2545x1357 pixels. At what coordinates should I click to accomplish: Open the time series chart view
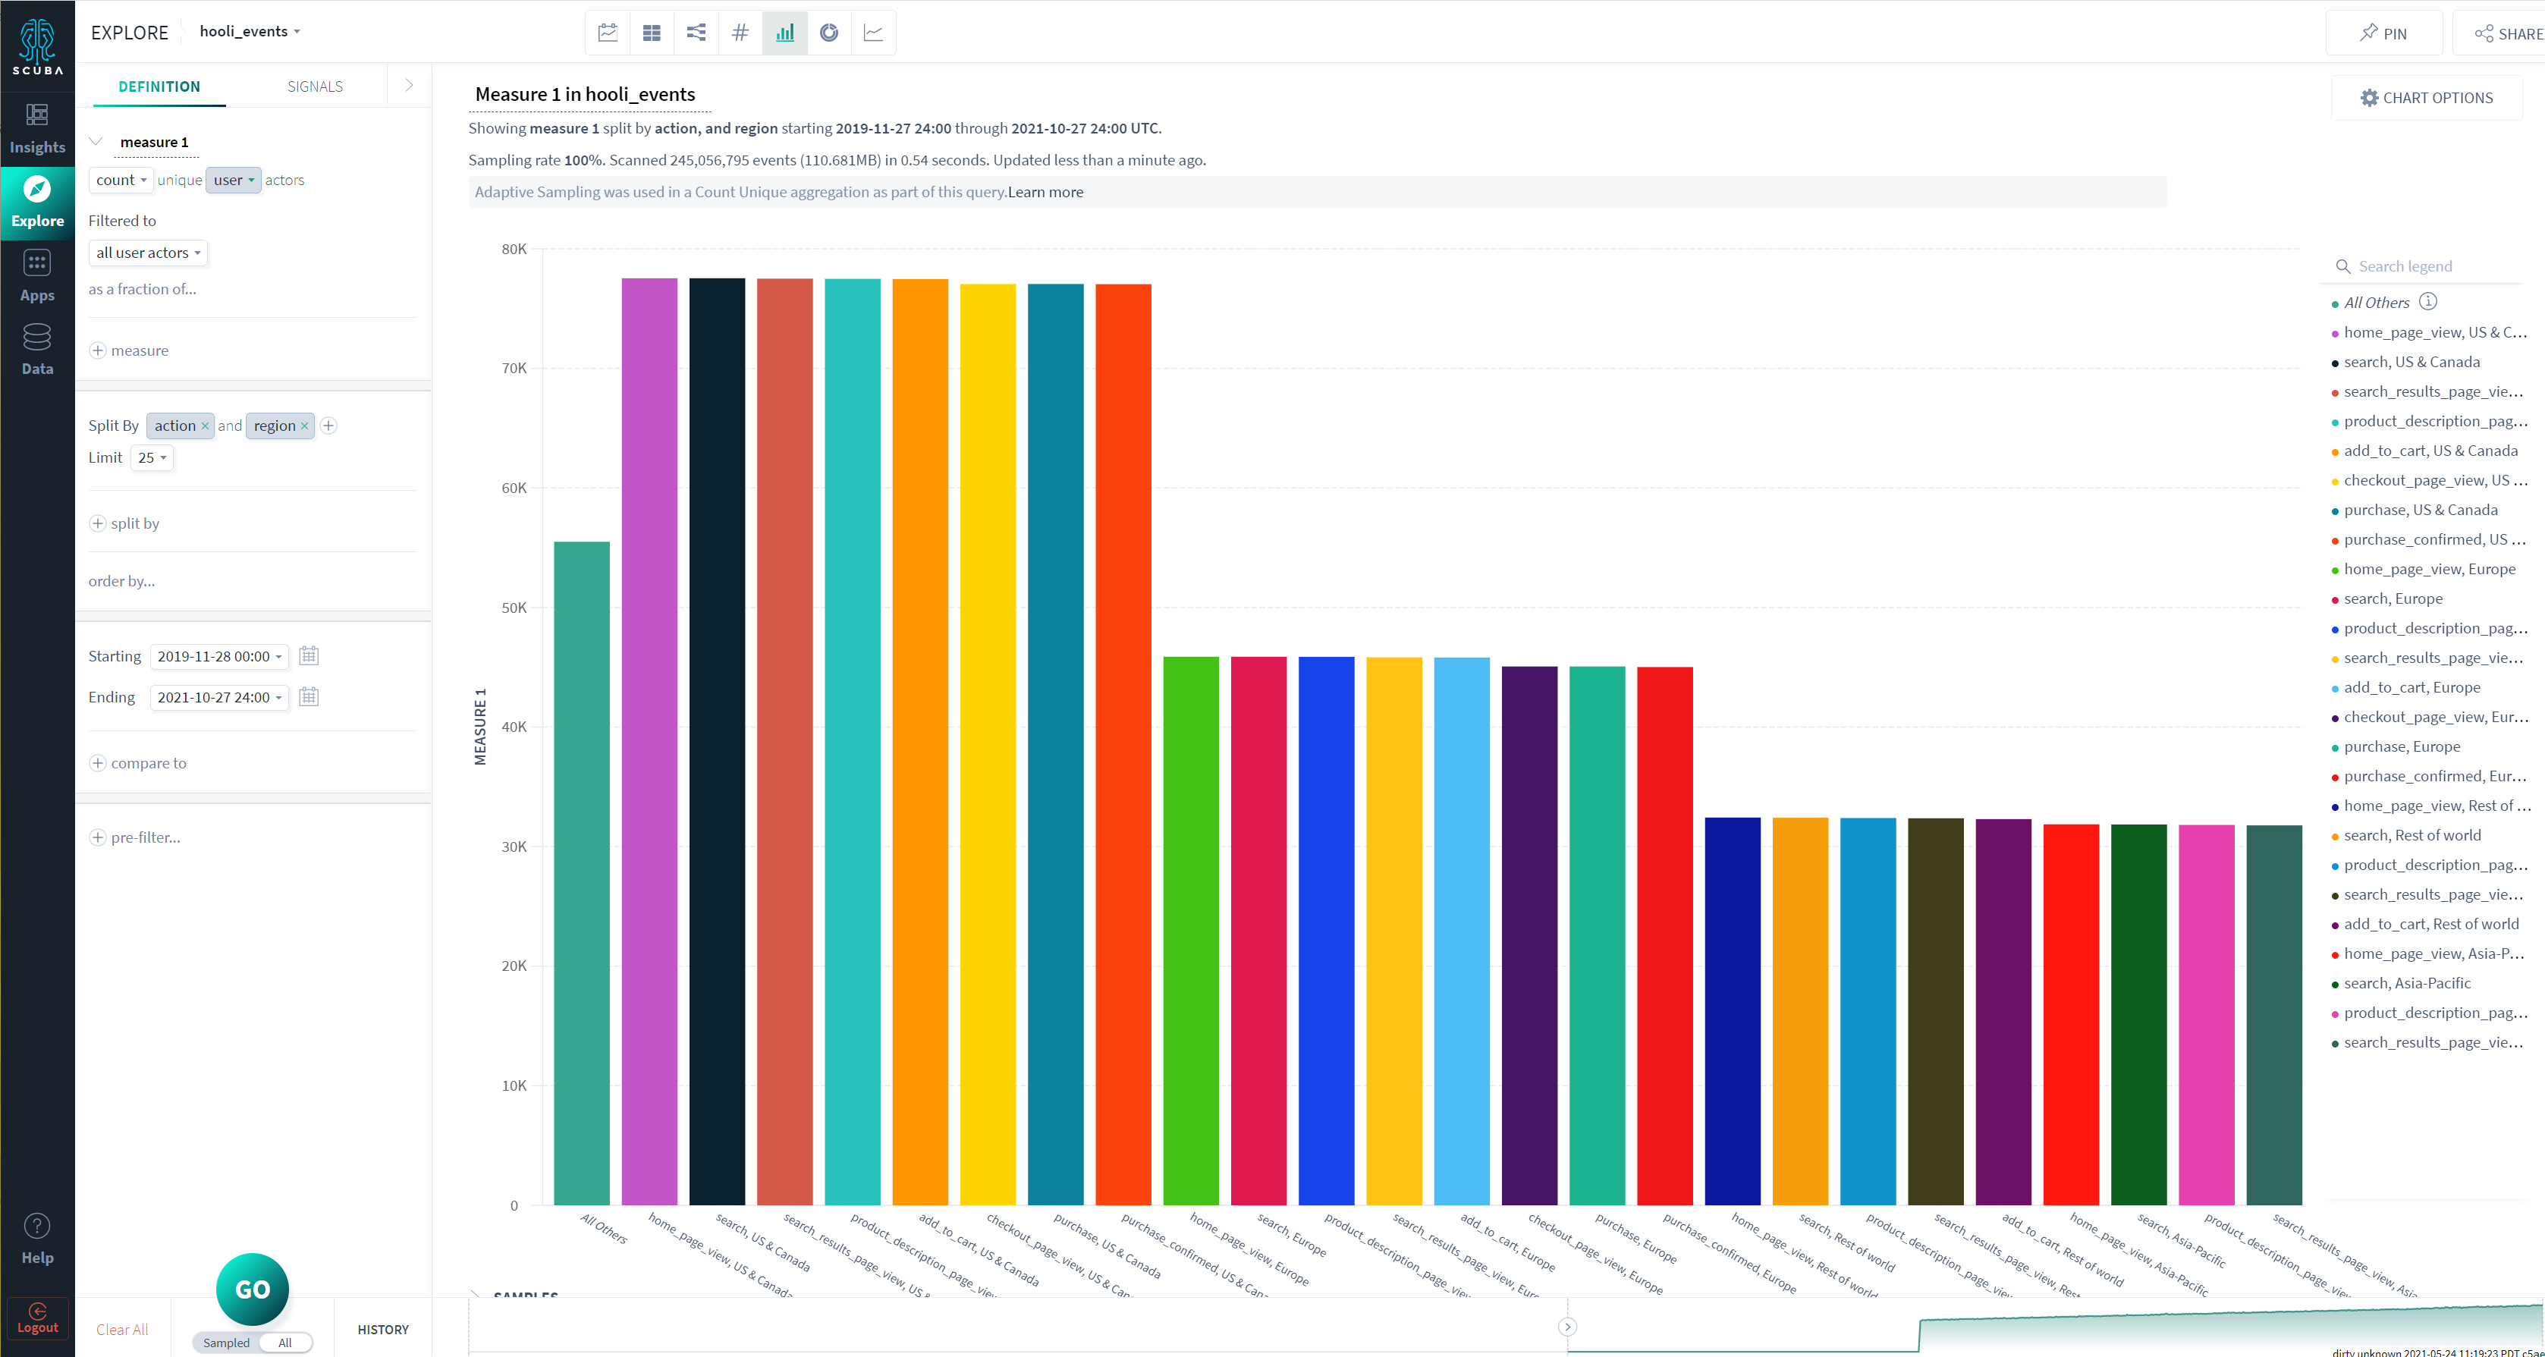608,33
